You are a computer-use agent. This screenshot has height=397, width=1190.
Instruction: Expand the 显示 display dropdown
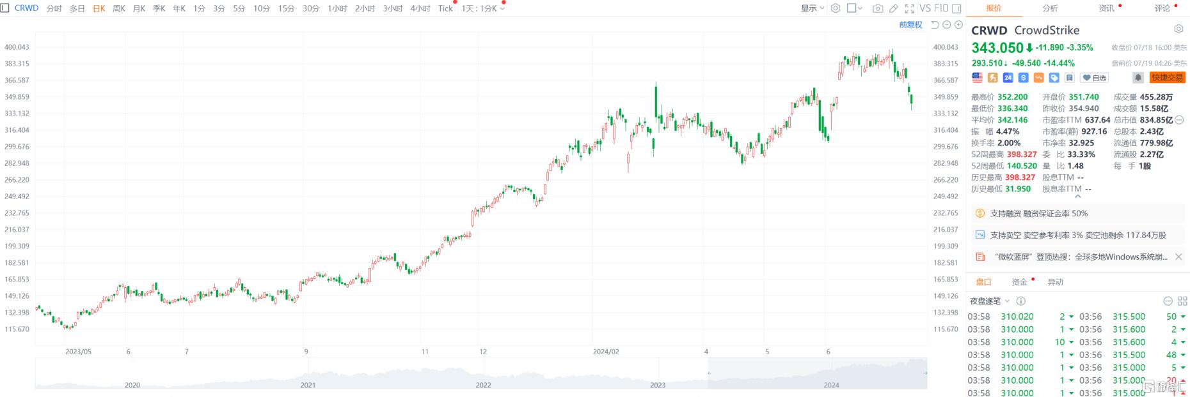[813, 8]
